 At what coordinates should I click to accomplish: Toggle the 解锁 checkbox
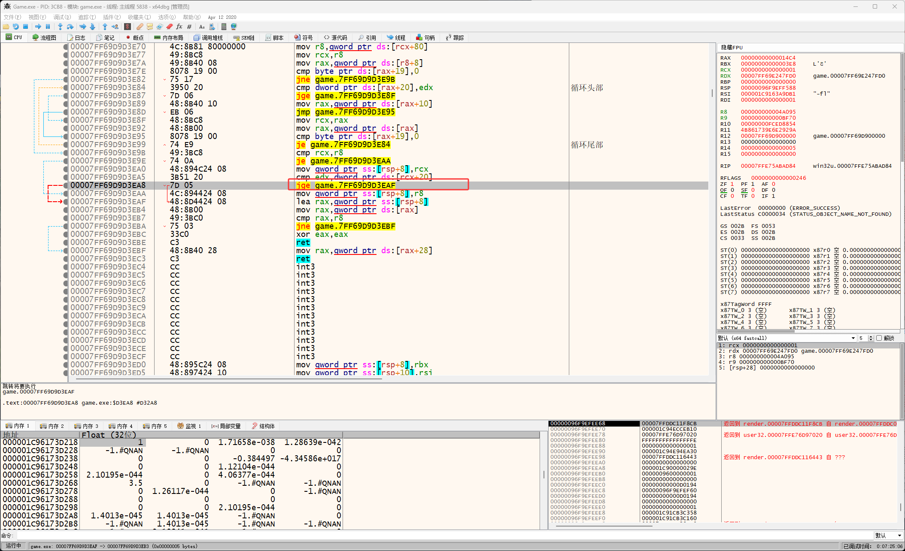tap(879, 338)
